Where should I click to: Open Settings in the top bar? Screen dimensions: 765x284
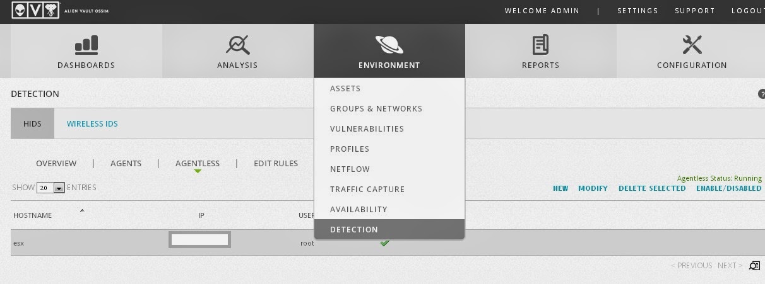(x=637, y=11)
